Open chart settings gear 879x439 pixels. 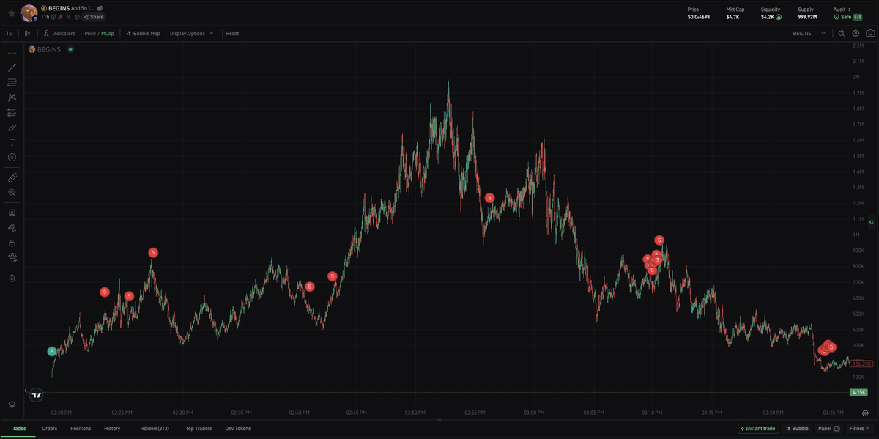[856, 33]
